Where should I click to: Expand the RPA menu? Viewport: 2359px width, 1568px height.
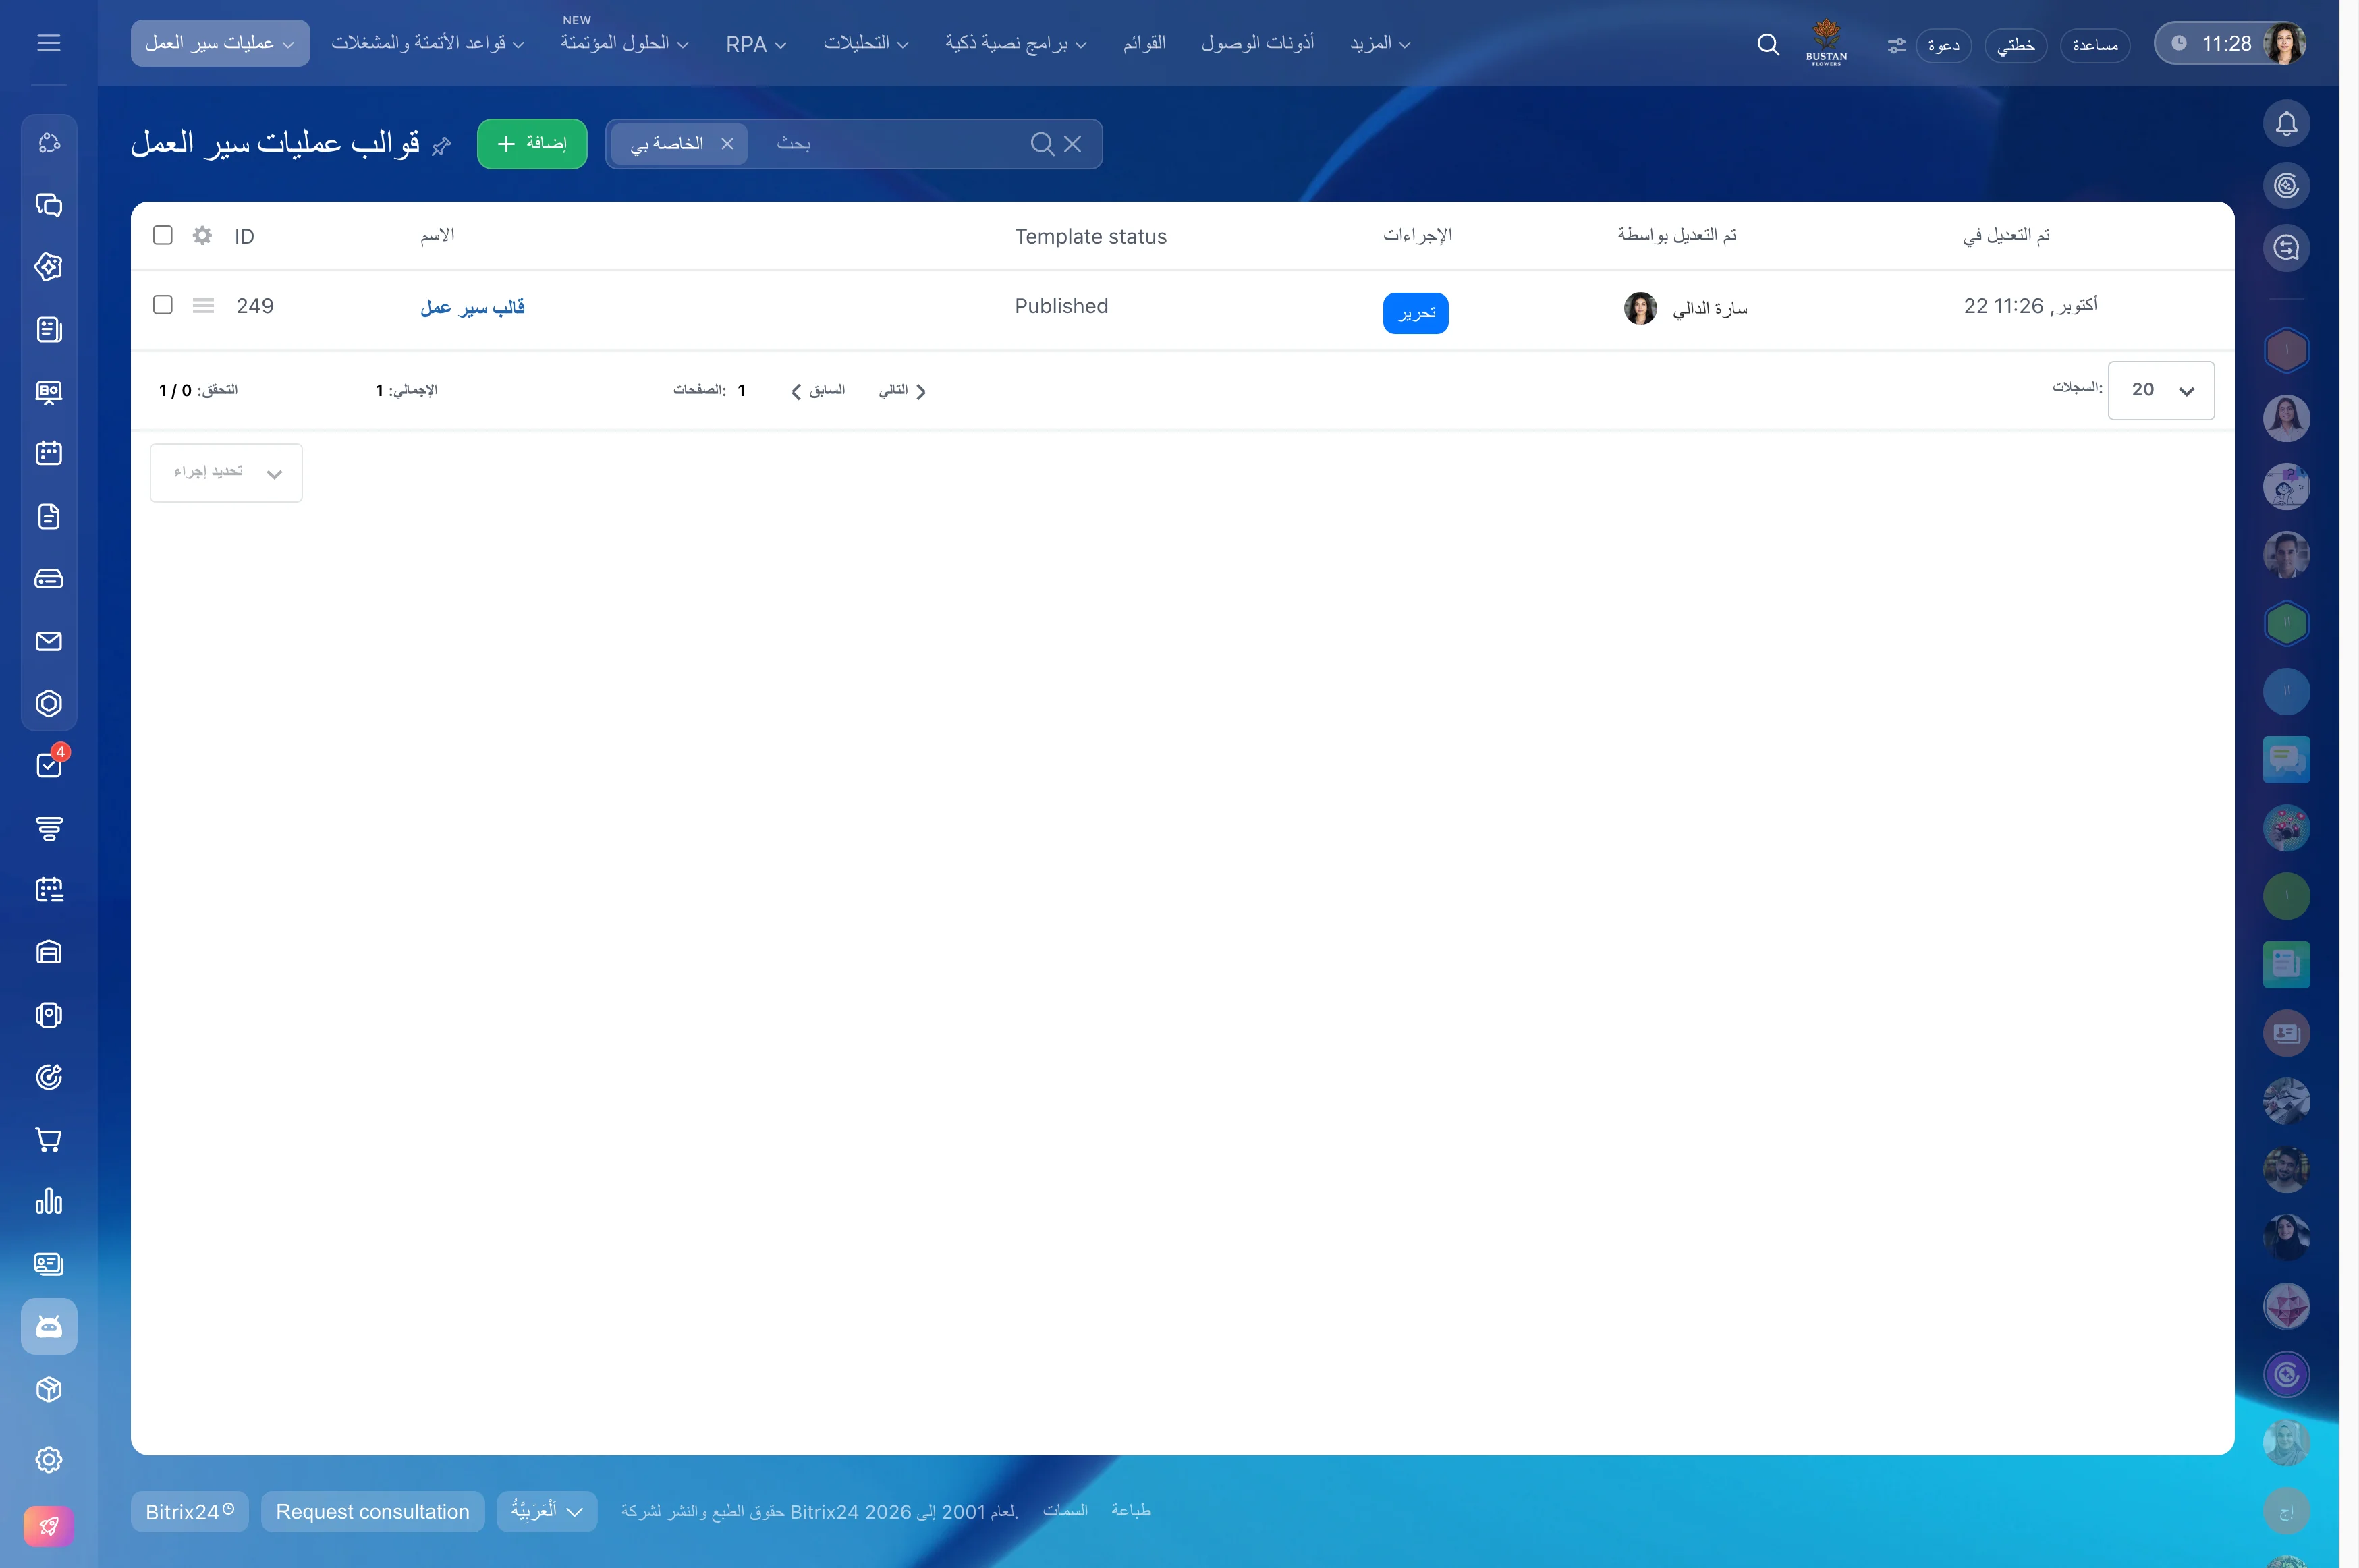click(x=756, y=44)
